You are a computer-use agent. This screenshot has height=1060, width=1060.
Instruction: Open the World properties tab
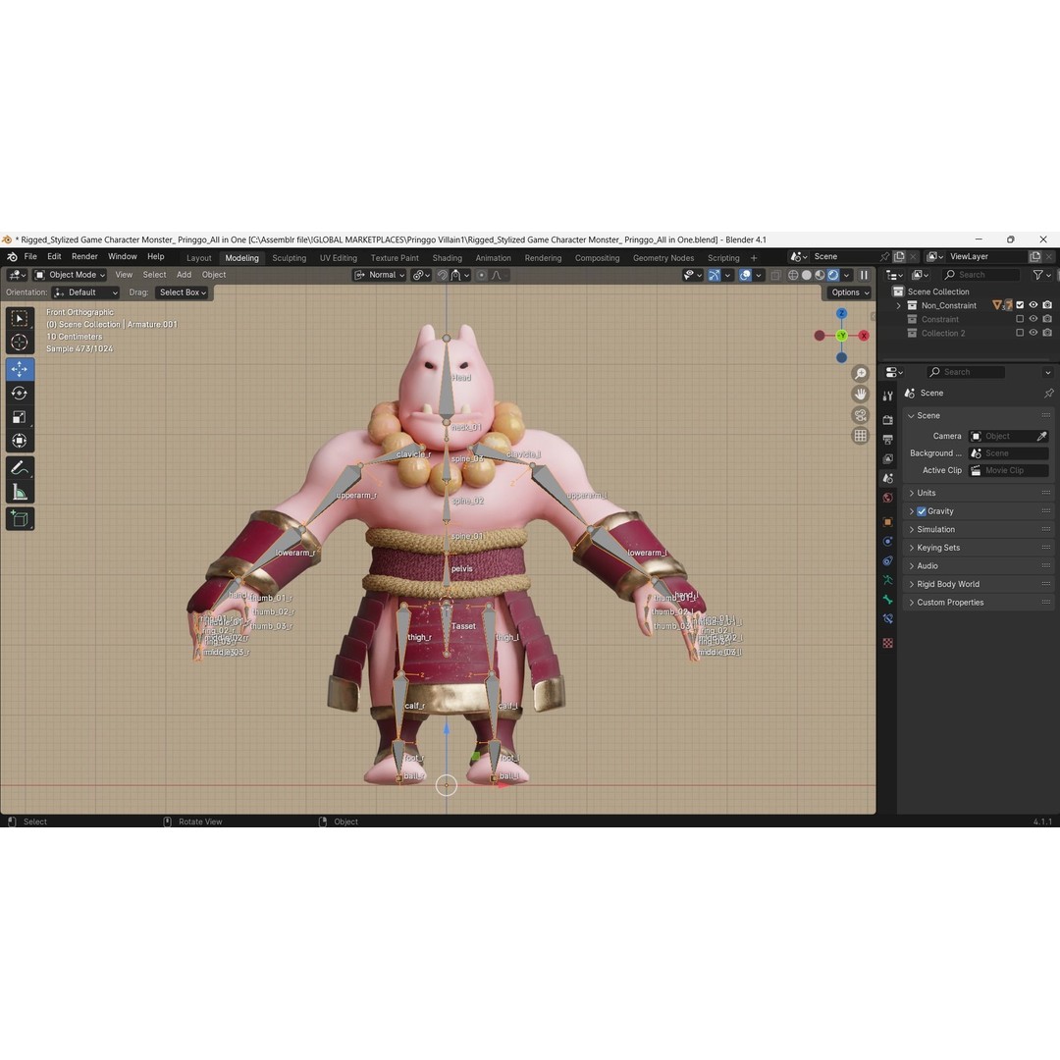(887, 498)
